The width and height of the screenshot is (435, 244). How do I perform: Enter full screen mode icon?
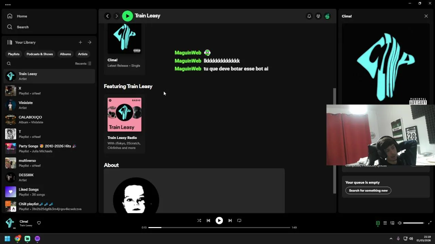point(430,223)
